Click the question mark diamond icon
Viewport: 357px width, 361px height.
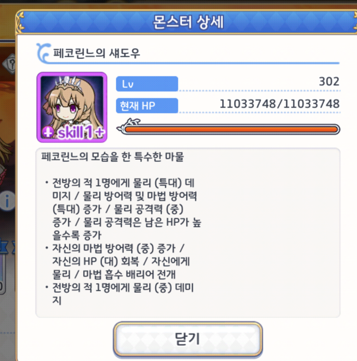point(9,64)
